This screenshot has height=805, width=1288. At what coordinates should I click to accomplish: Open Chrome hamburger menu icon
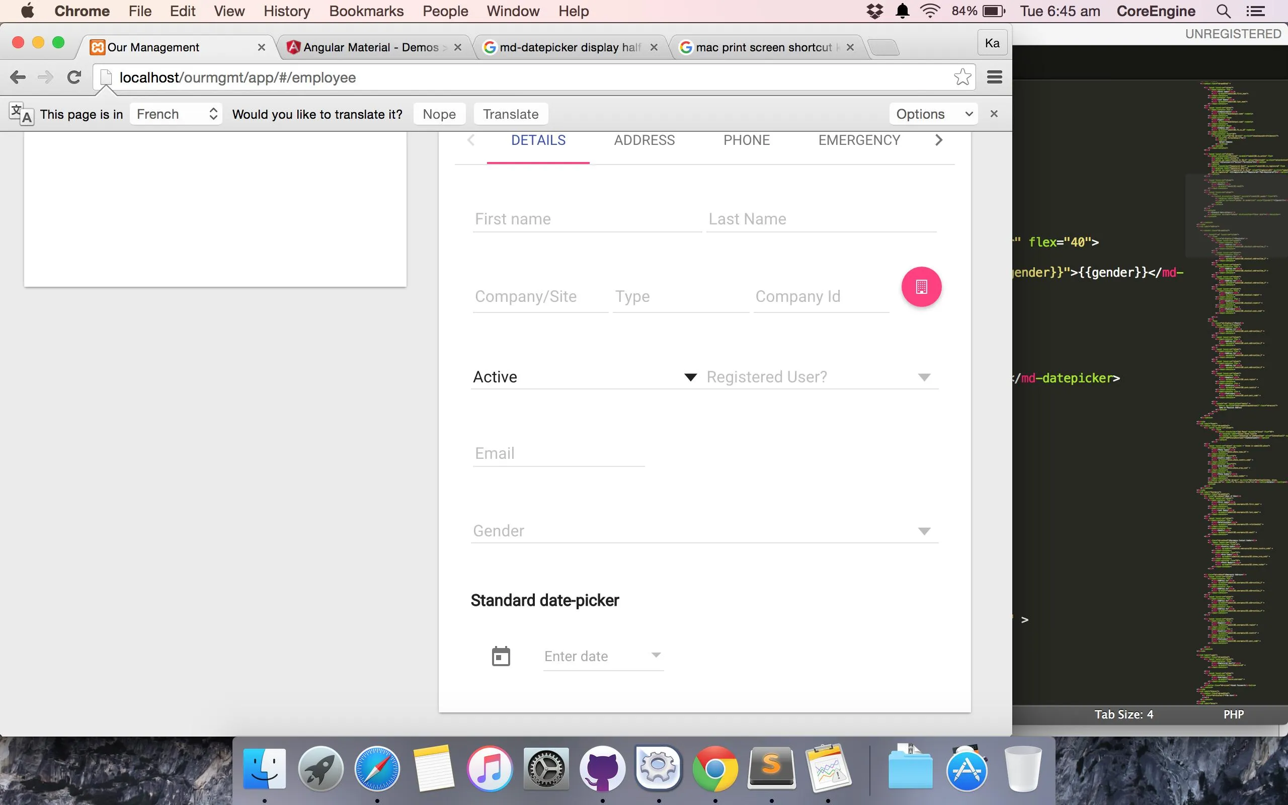994,77
